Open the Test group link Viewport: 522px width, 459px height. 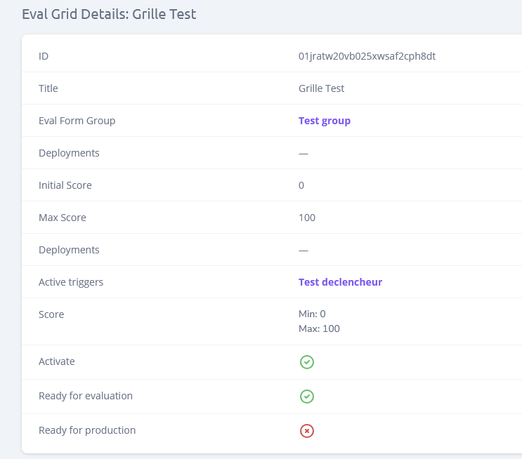(324, 121)
